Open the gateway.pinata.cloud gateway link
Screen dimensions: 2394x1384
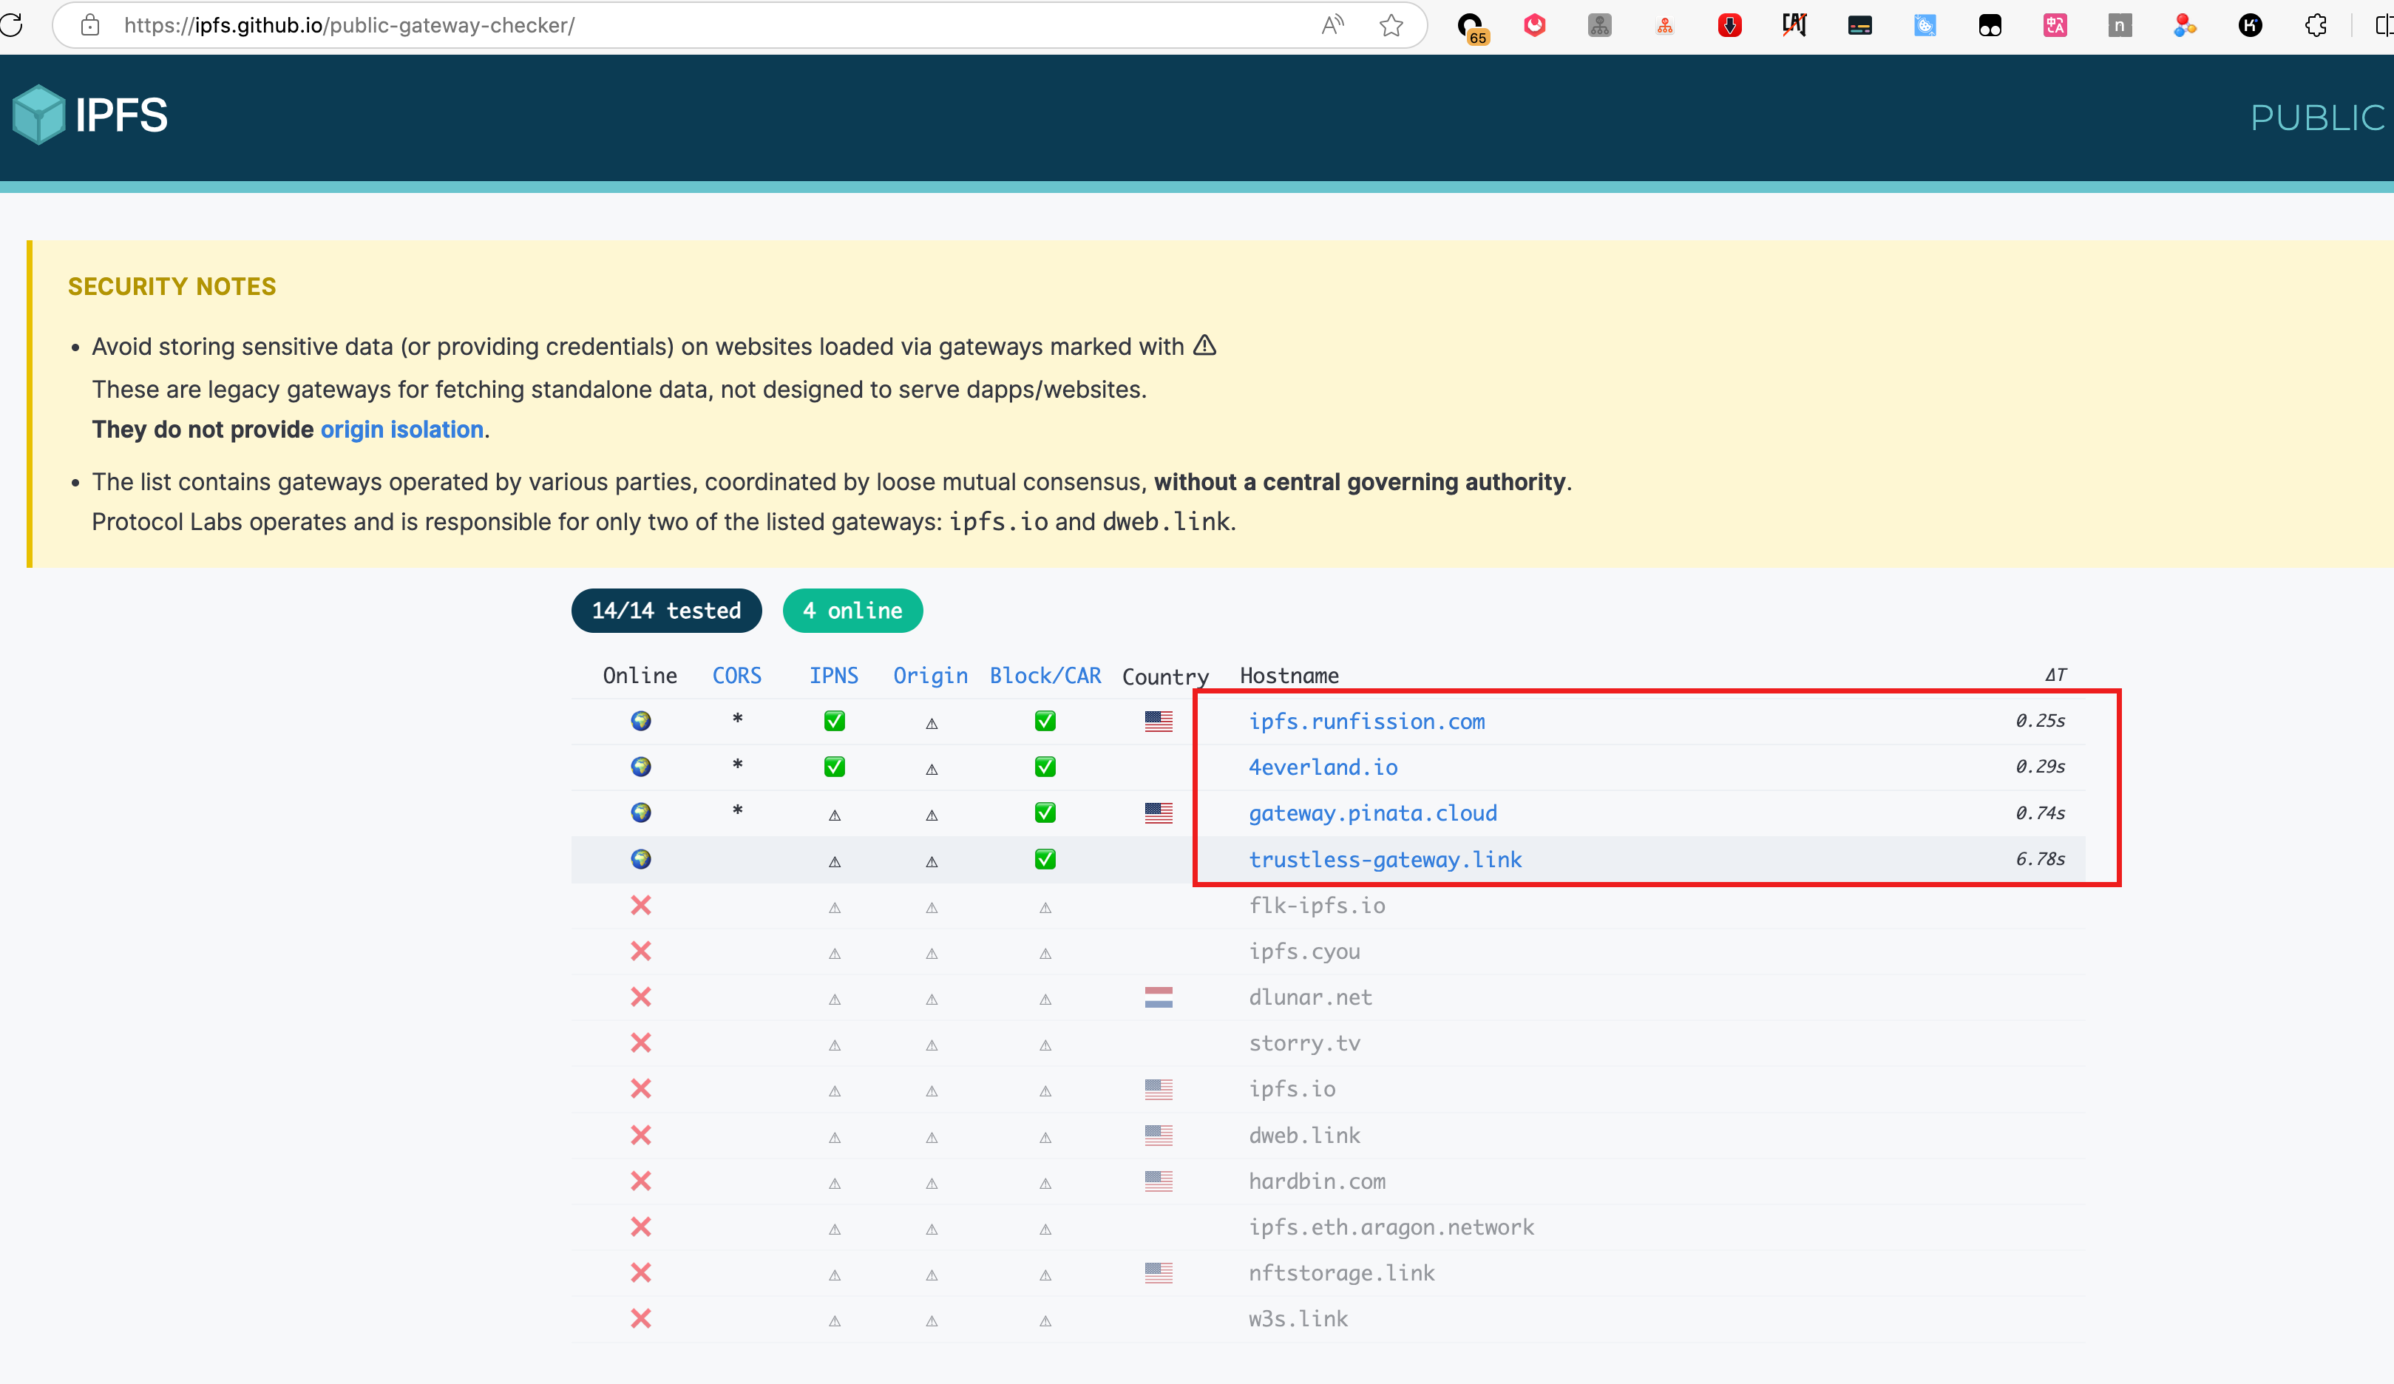(1373, 813)
